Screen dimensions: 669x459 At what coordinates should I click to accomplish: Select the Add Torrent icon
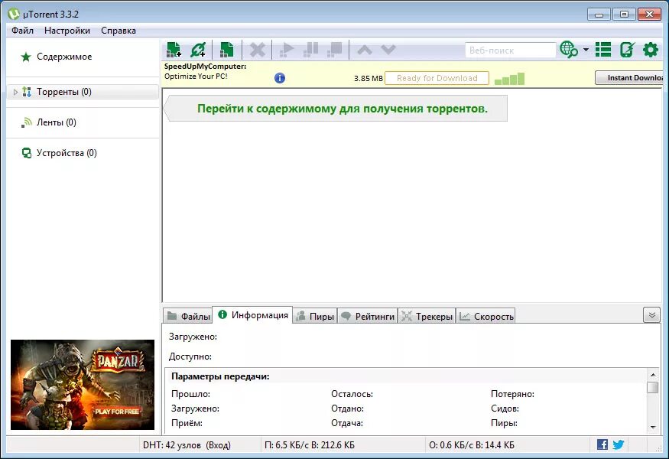174,49
